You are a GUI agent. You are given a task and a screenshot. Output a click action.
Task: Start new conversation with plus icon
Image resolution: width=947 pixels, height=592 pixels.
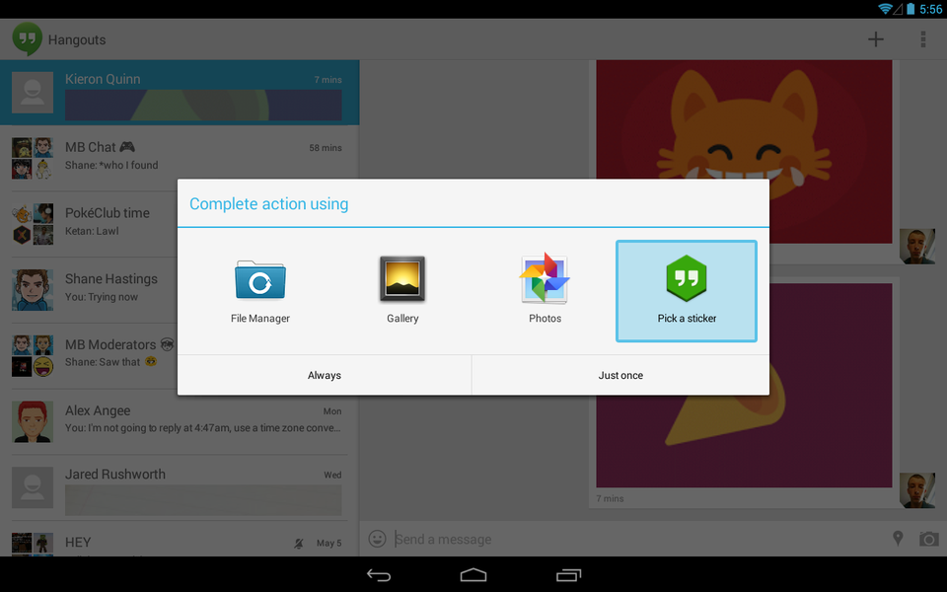pyautogui.click(x=875, y=39)
